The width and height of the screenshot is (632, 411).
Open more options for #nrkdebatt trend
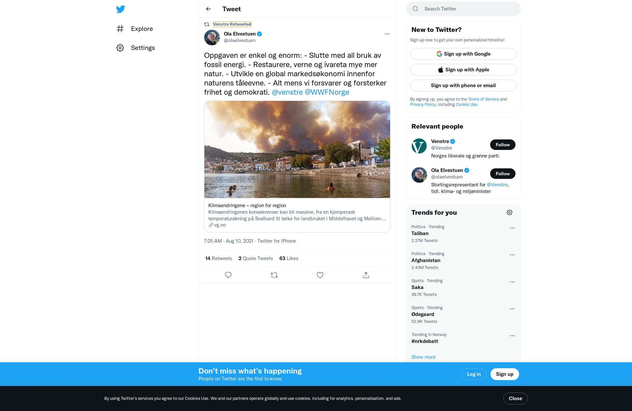click(512, 336)
